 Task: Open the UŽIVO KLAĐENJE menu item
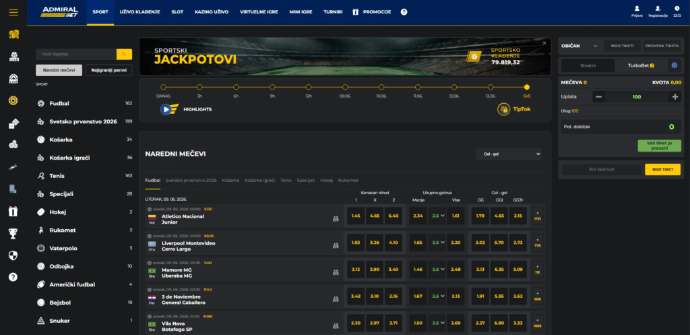[139, 12]
